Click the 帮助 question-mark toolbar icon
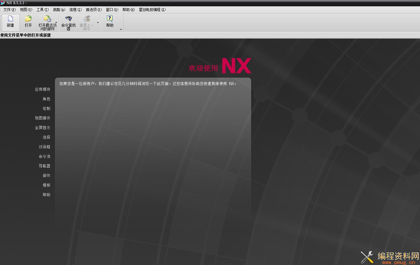Viewport: 420px width, 265px height. click(x=110, y=19)
